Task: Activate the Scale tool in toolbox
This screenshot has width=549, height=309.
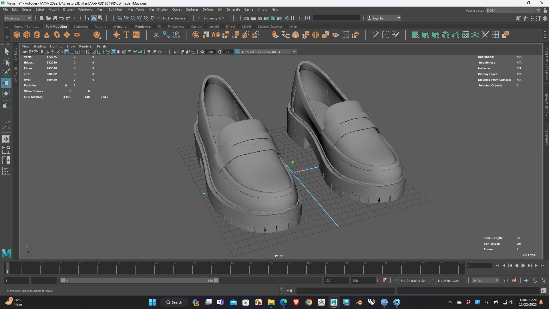Action: click(x=6, y=104)
